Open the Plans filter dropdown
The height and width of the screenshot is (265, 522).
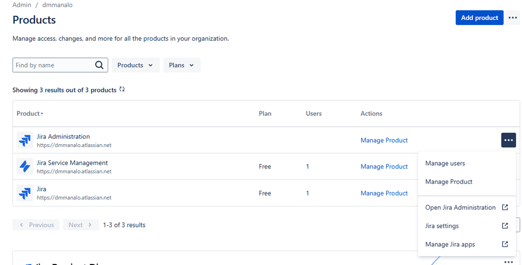click(x=182, y=65)
